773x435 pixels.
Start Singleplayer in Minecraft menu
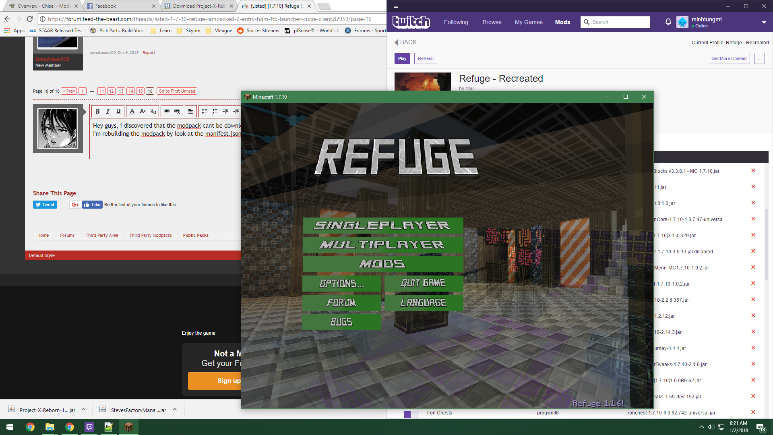(383, 226)
